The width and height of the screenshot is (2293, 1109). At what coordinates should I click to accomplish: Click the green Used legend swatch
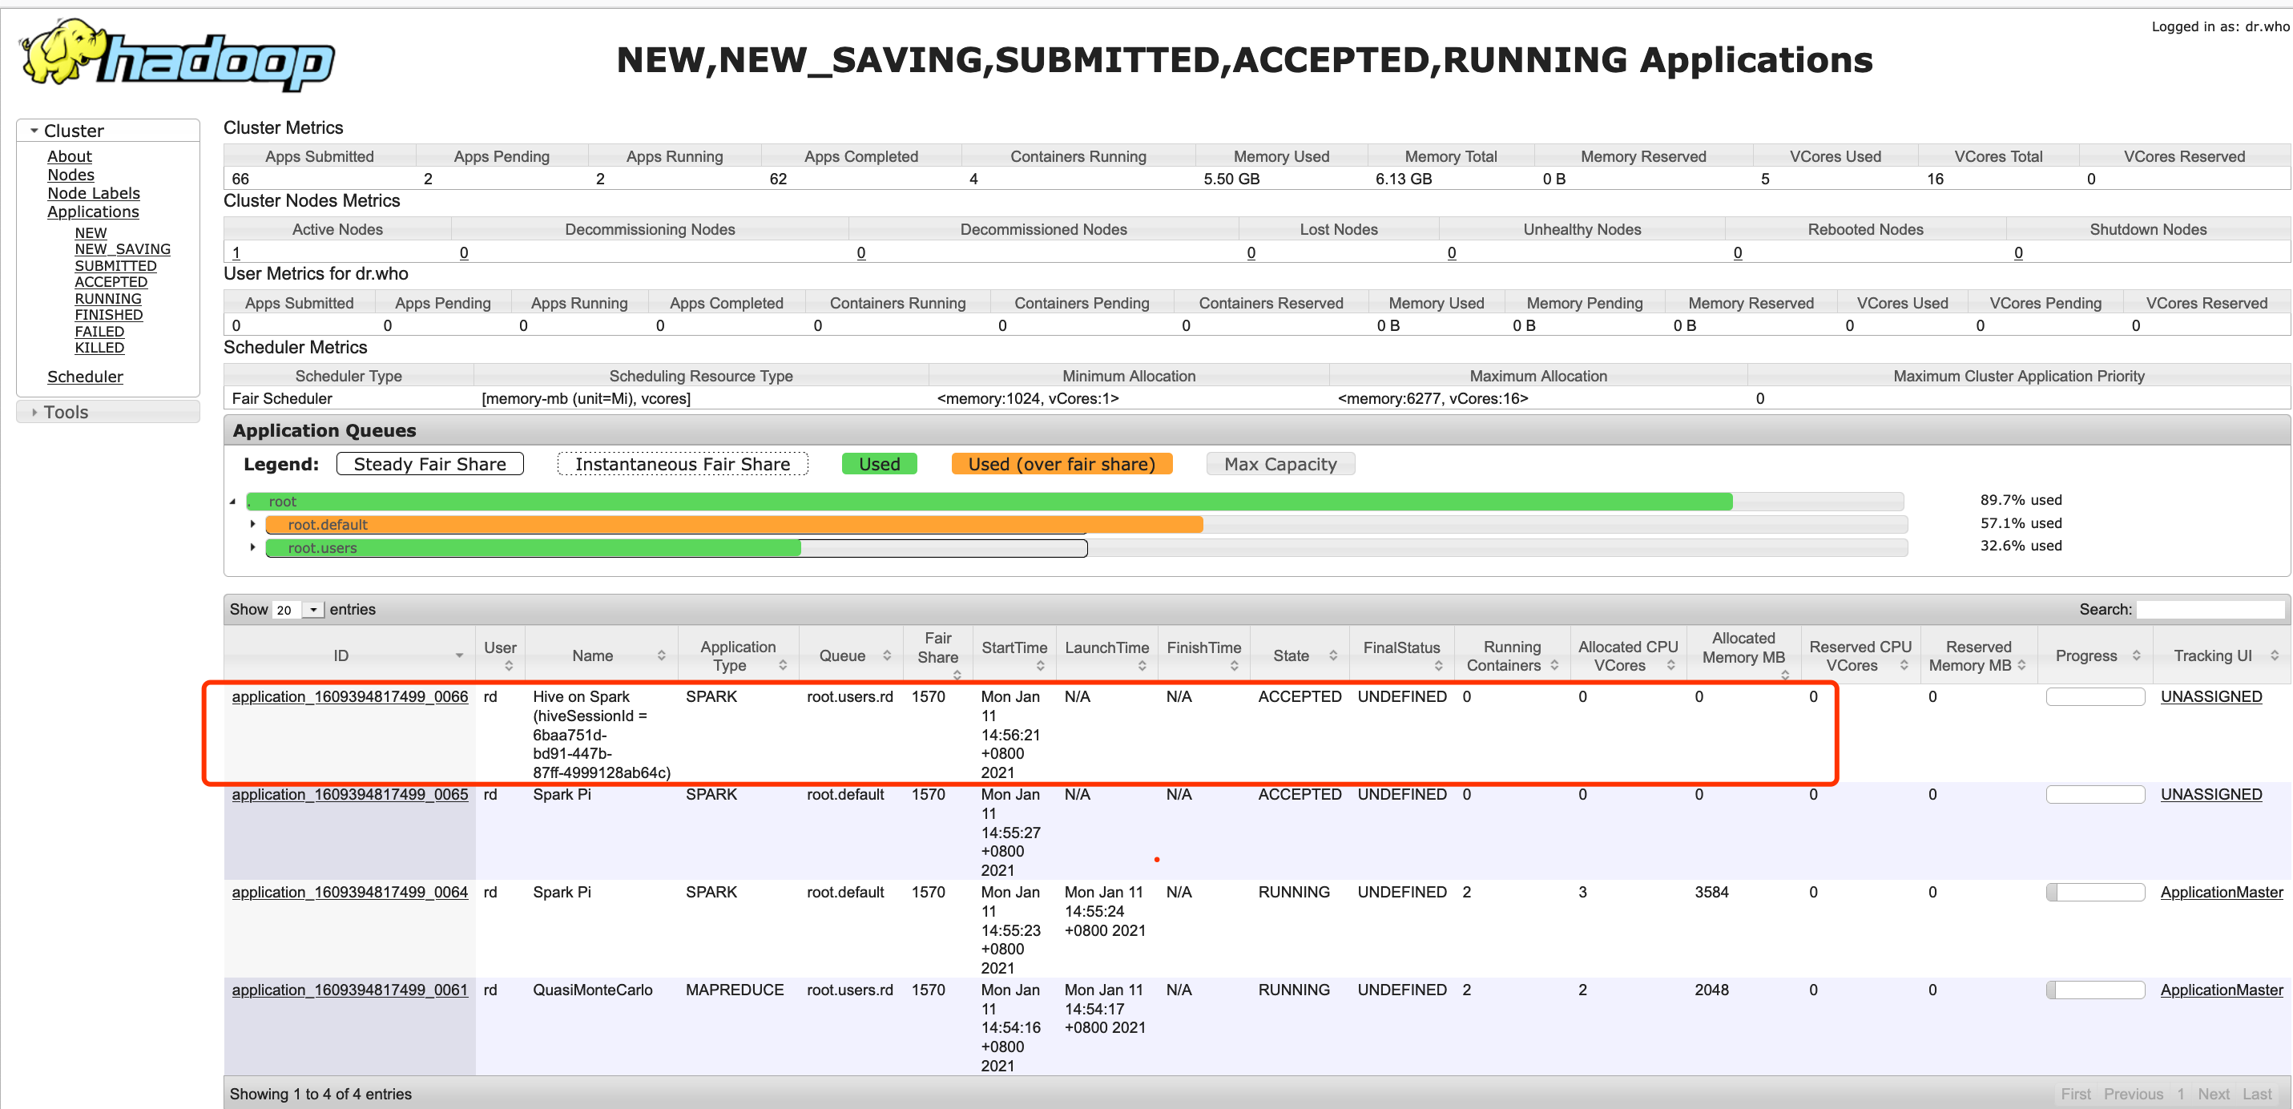880,464
